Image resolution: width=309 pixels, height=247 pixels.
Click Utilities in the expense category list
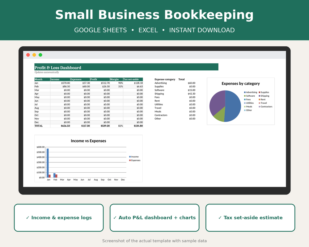click(159, 105)
